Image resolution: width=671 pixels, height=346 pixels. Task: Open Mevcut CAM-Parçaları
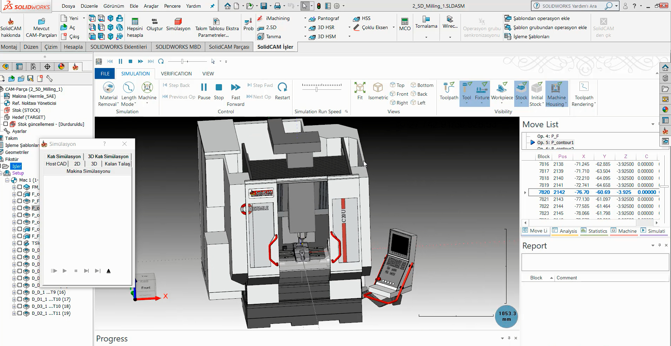click(41, 27)
